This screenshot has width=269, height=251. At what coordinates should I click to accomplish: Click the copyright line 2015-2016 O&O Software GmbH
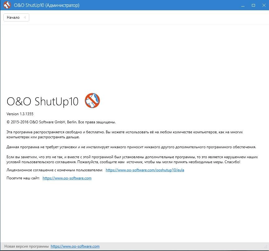click(x=61, y=122)
